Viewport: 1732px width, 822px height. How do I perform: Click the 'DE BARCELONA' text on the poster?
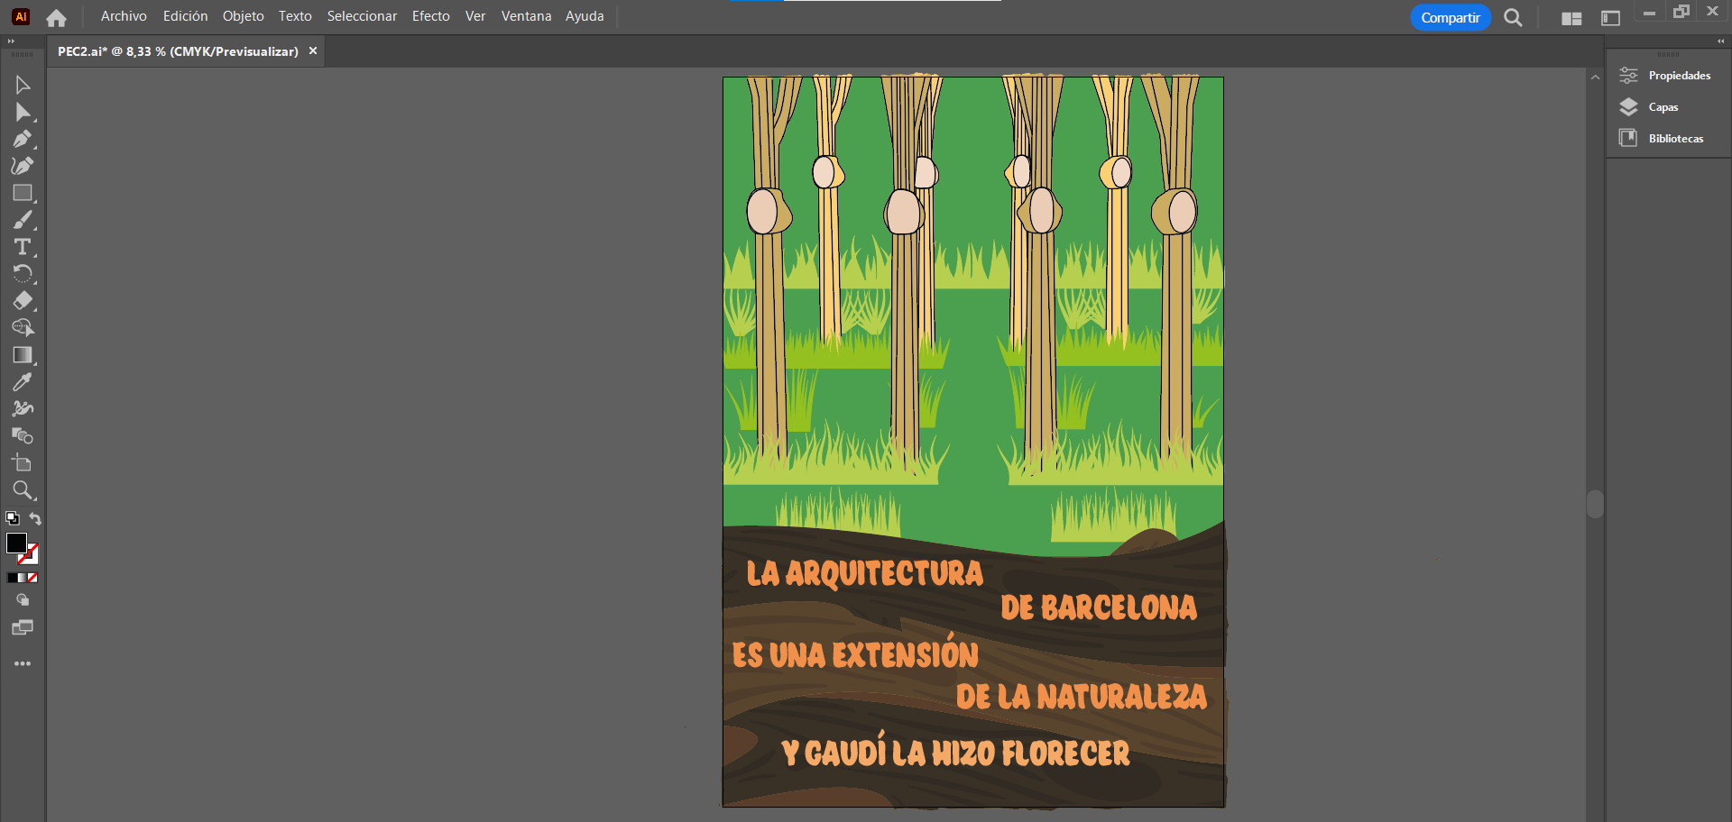1098,607
